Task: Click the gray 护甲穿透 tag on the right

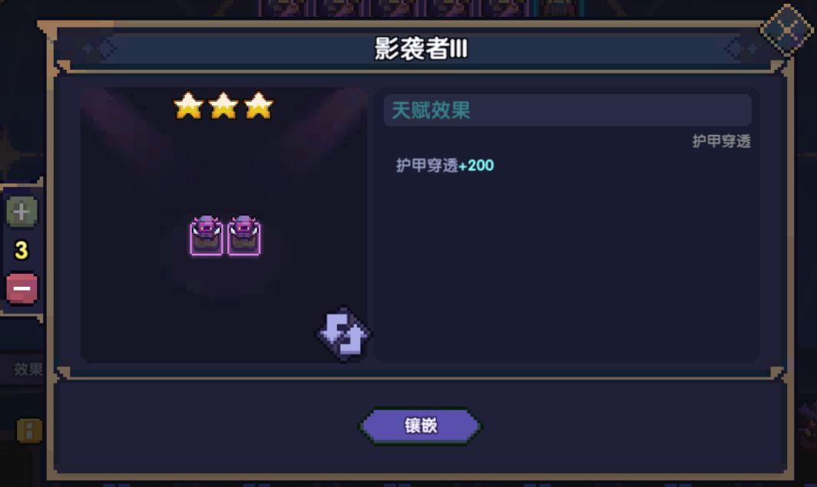Action: (721, 141)
